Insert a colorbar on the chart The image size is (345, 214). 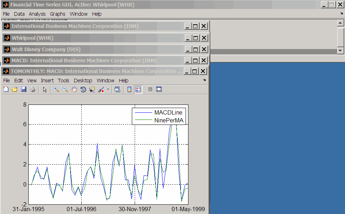129,89
